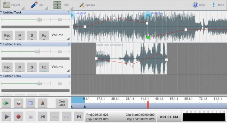Open the Project menu
The width and height of the screenshot is (227, 123).
[12, 5]
